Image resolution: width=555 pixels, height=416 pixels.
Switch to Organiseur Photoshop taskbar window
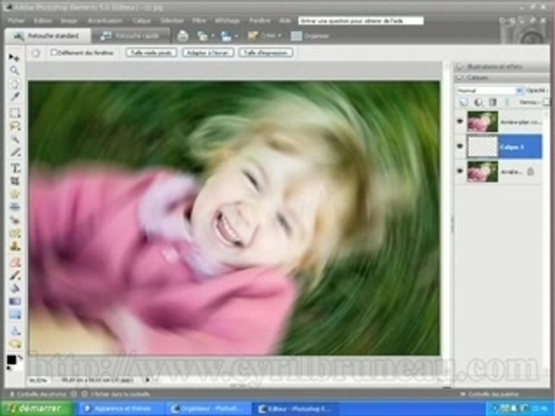(x=208, y=409)
